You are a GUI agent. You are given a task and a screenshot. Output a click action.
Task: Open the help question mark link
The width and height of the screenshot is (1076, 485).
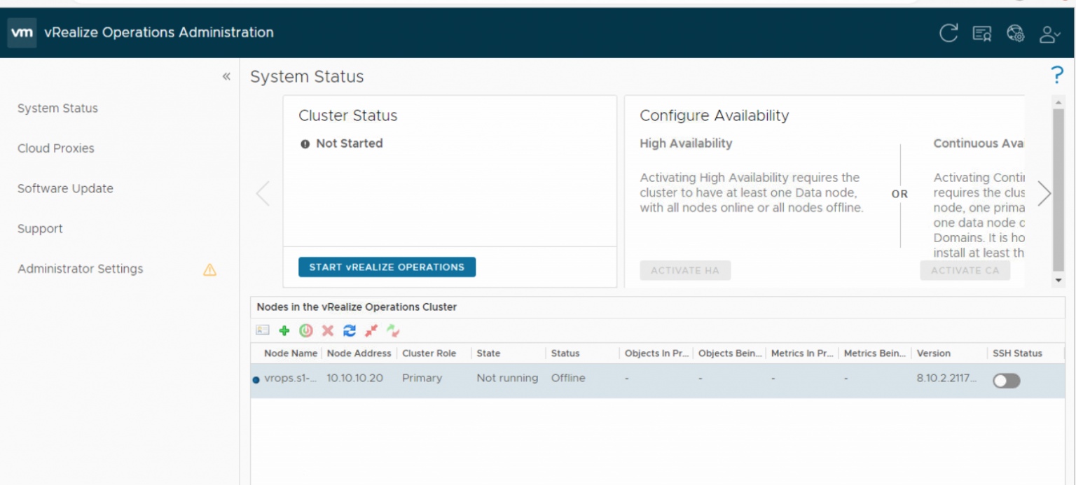pos(1057,75)
